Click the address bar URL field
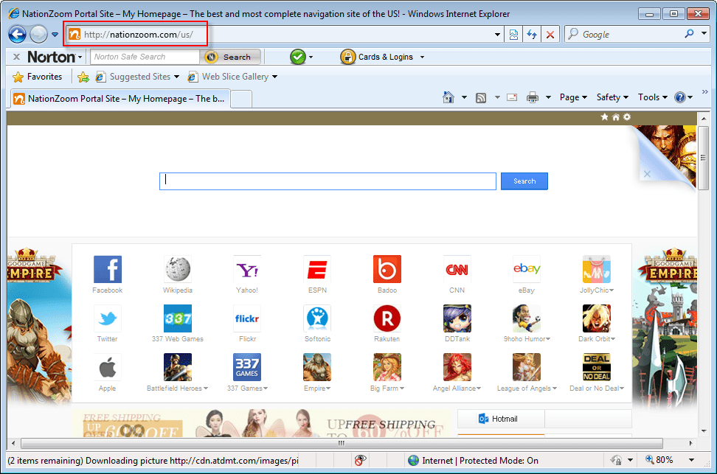 point(279,35)
